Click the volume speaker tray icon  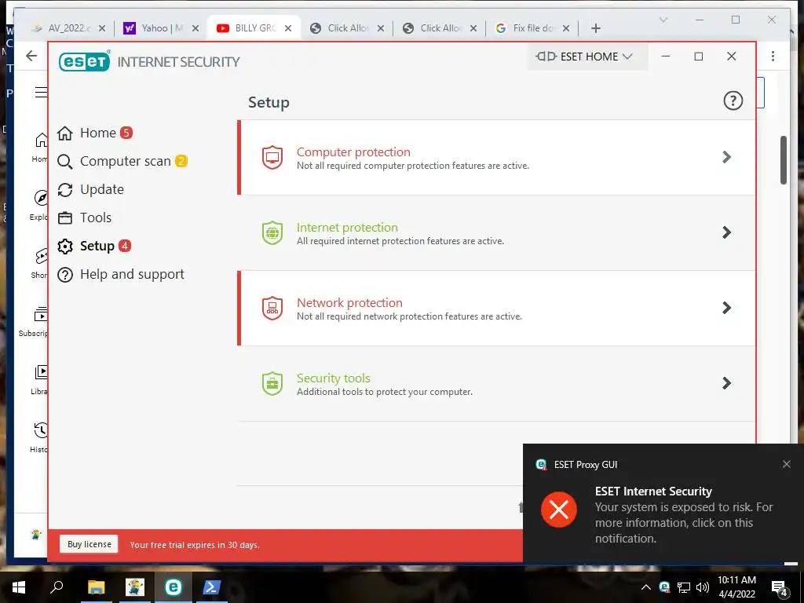tap(703, 587)
